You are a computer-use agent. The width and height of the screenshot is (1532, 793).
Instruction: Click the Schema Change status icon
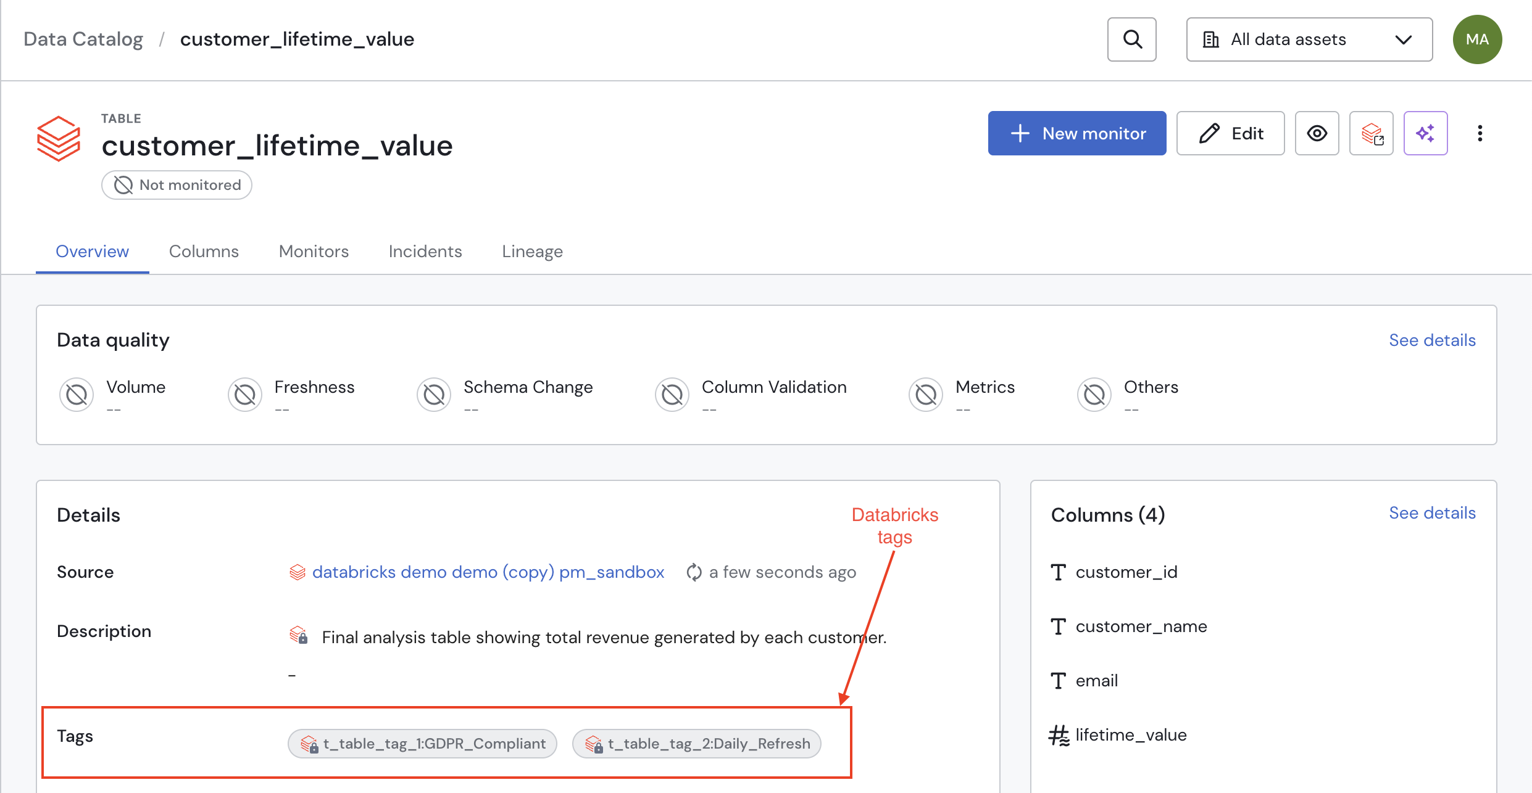tap(434, 394)
